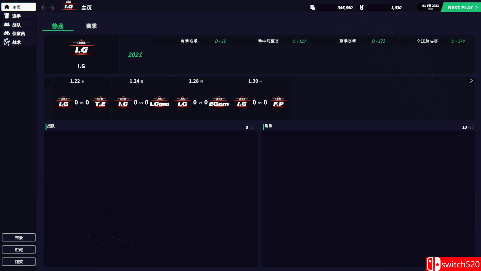Click the 贮藏 button
Image resolution: width=481 pixels, height=271 pixels.
(19, 250)
